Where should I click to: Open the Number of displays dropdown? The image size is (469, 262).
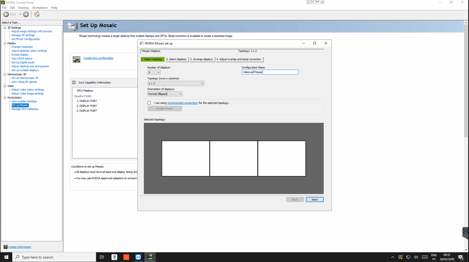[x=154, y=72]
